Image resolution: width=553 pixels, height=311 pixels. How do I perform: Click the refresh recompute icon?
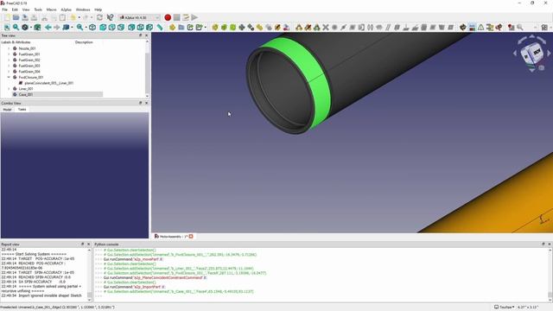tap(100, 17)
